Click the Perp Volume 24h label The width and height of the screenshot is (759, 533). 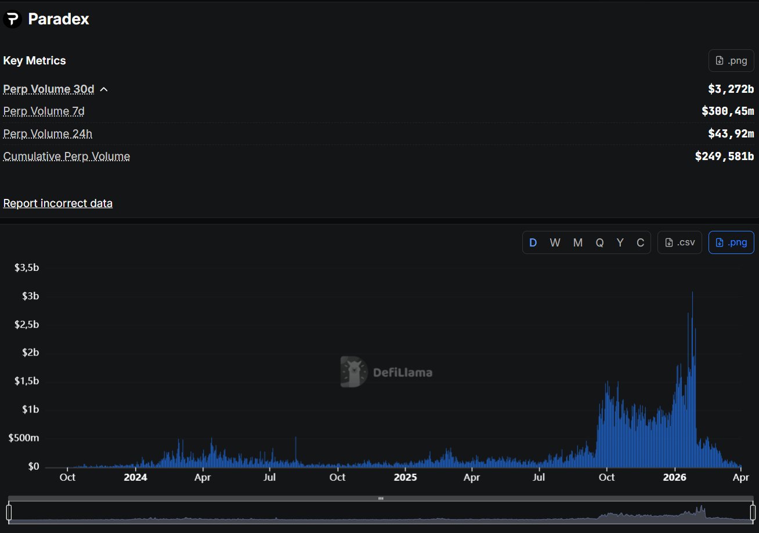coord(48,134)
